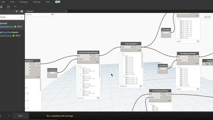
Task: Click the Redo toolbar icon
Action: pos(22,7)
